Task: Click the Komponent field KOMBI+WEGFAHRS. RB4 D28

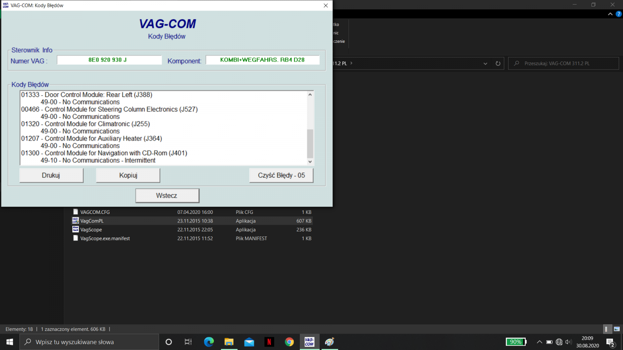Action: click(x=262, y=60)
